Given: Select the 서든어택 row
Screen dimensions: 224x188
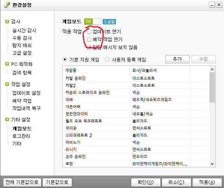Looking at the screenshot, I should tap(136, 107).
